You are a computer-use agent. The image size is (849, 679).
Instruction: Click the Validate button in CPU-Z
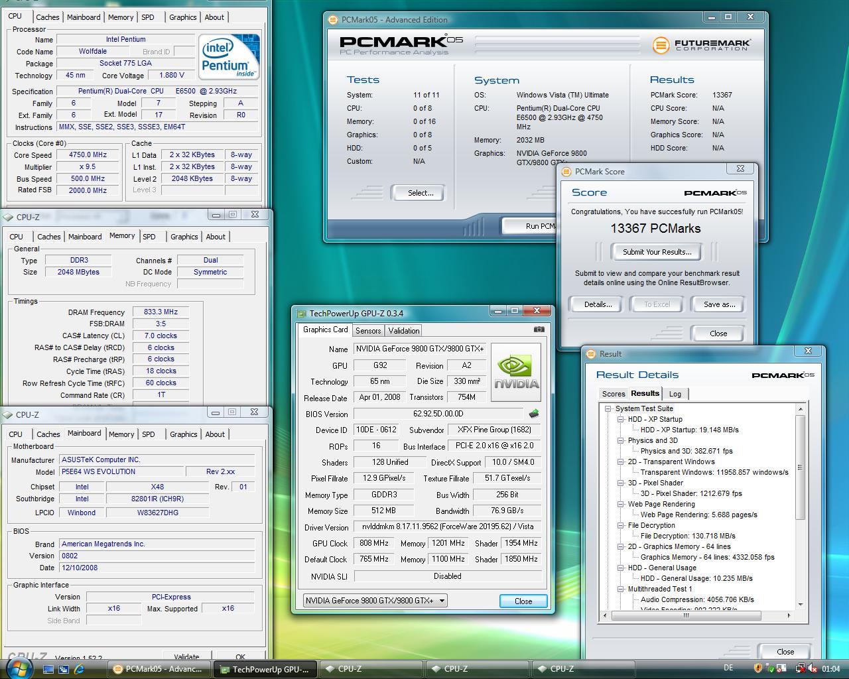click(186, 657)
